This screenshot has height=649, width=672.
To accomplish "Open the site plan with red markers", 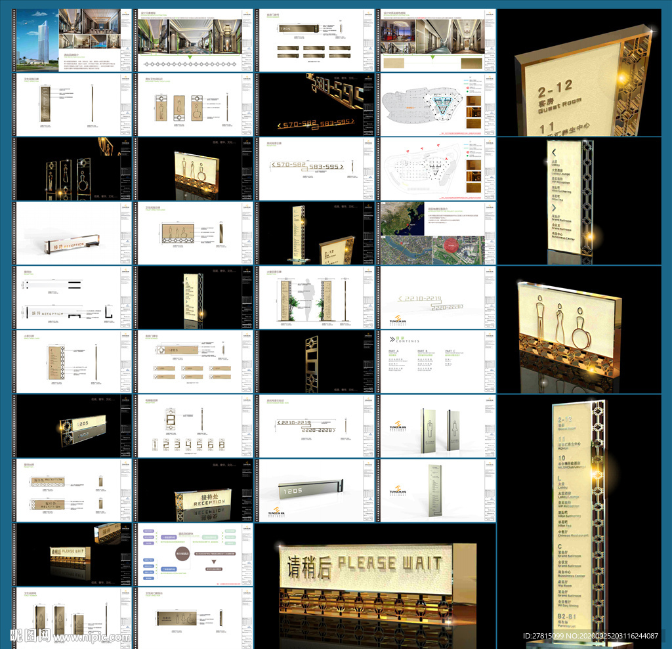I will (437, 169).
